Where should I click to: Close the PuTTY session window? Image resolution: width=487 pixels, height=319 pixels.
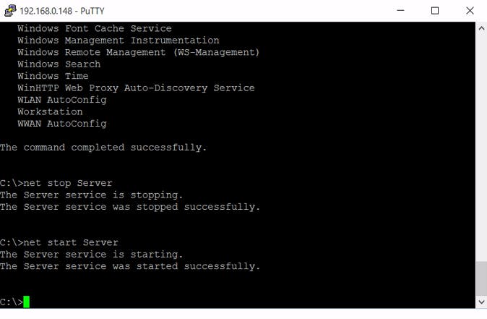469,11
